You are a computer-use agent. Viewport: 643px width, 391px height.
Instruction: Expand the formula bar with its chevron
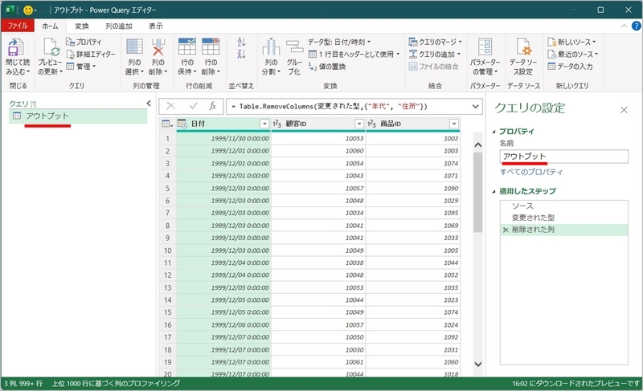[x=475, y=107]
